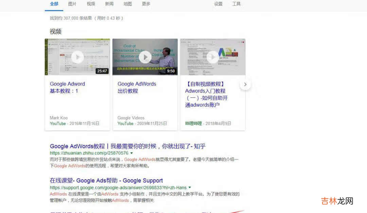367x213 pixels.
Task: Click the 25:47 duration video thumbnail
Action: click(x=102, y=71)
